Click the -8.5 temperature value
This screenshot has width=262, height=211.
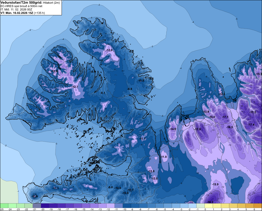(x=151, y=79)
